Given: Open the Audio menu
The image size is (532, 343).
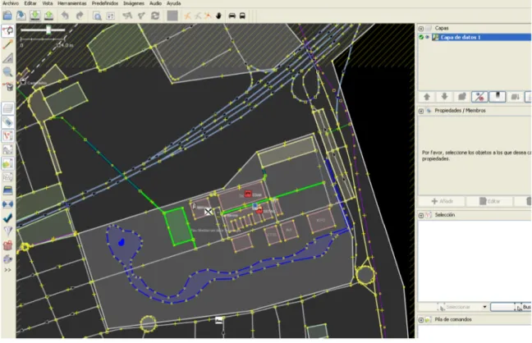Looking at the screenshot, I should click(x=155, y=3).
